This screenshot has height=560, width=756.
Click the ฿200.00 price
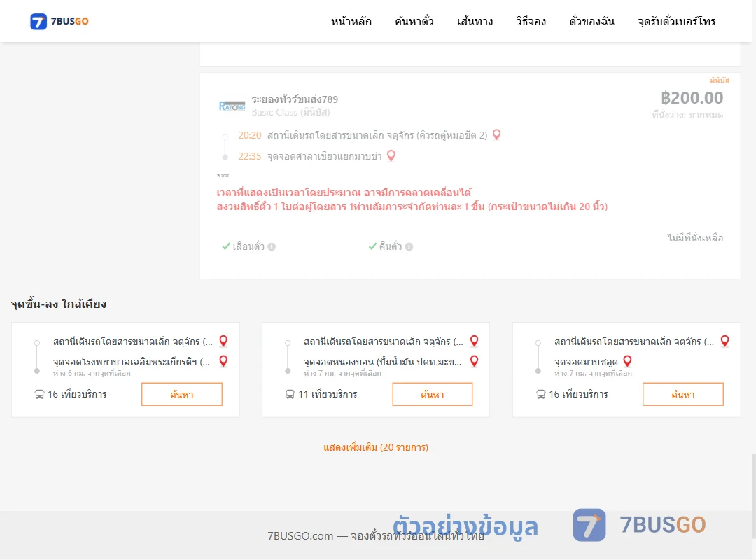(692, 98)
